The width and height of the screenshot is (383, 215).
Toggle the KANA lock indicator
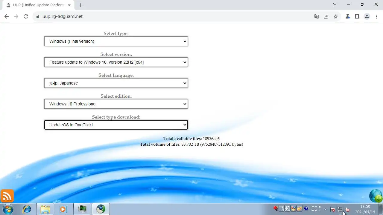tap(314, 210)
